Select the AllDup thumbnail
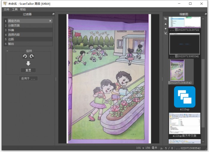The image size is (209, 152). tap(184, 97)
